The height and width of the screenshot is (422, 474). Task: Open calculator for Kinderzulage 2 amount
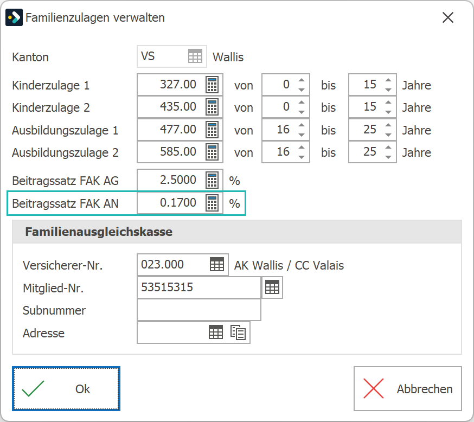[212, 107]
